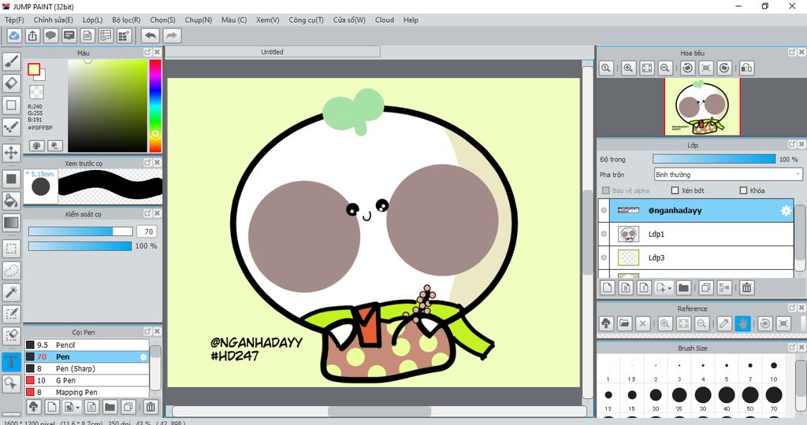Download brush from cloud icon
This screenshot has width=807, height=425.
(x=33, y=407)
